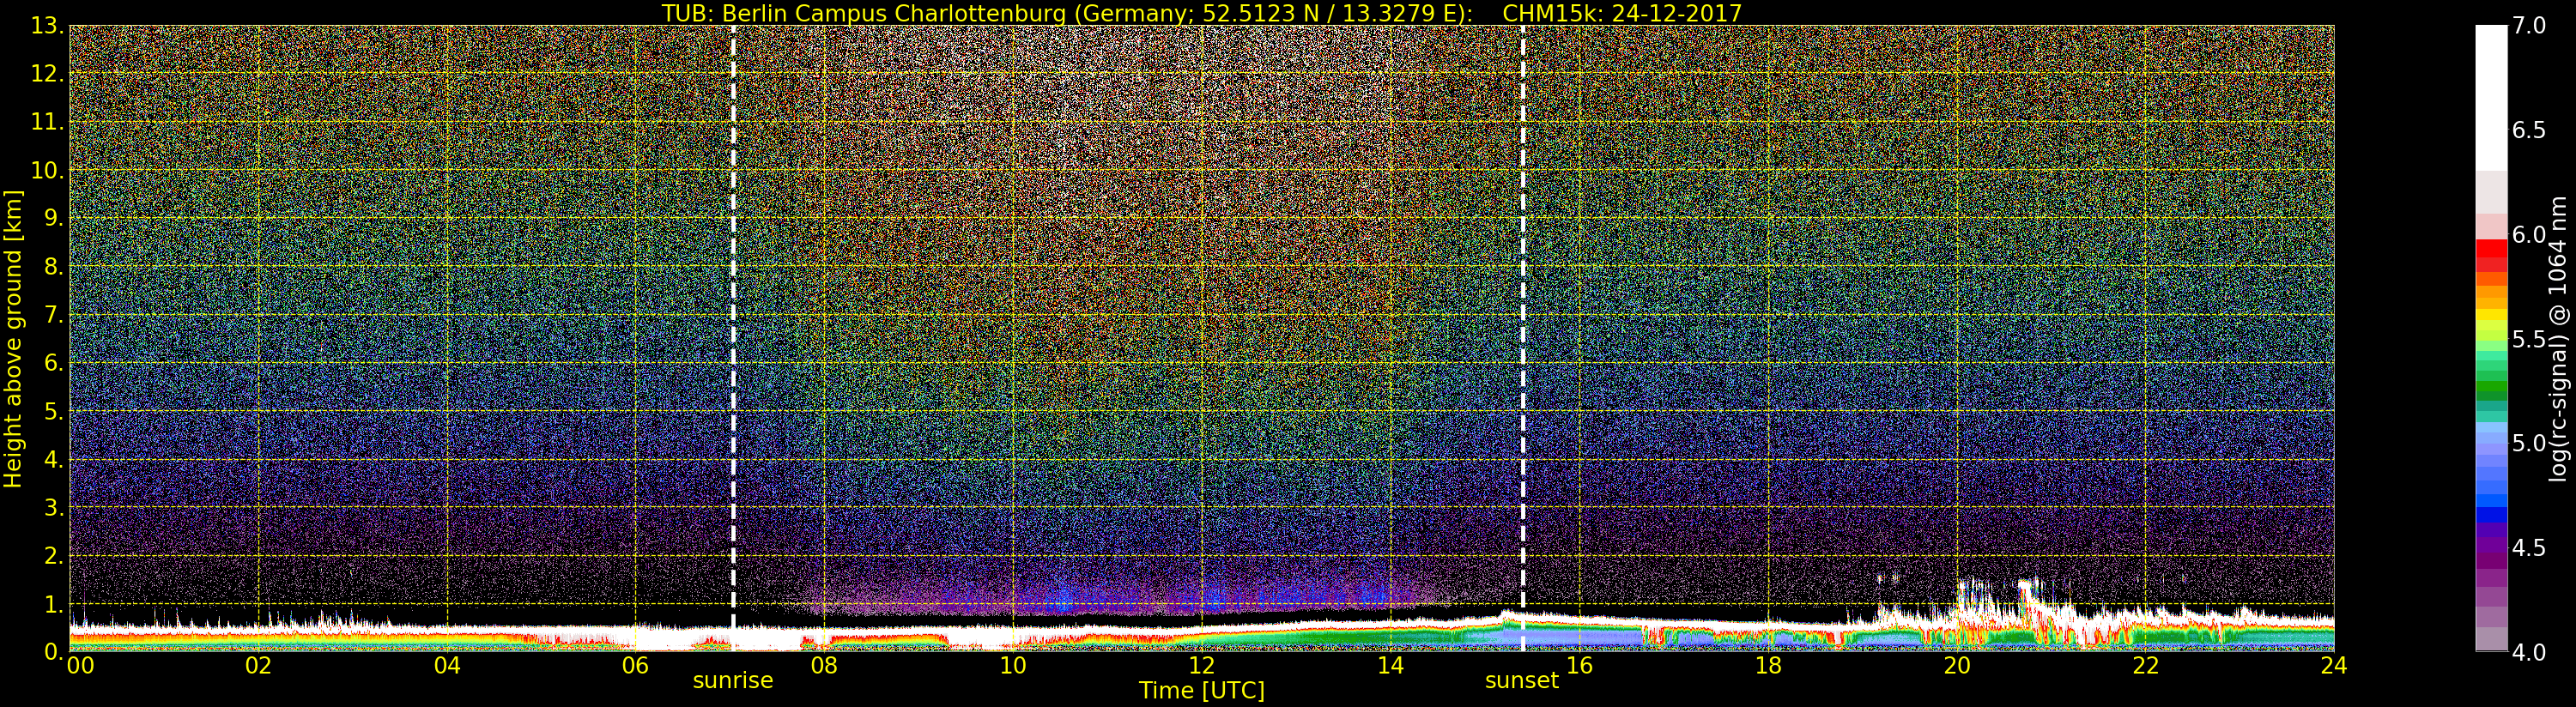
Task: Click the '24' tick on the time axis
Action: (x=2333, y=666)
